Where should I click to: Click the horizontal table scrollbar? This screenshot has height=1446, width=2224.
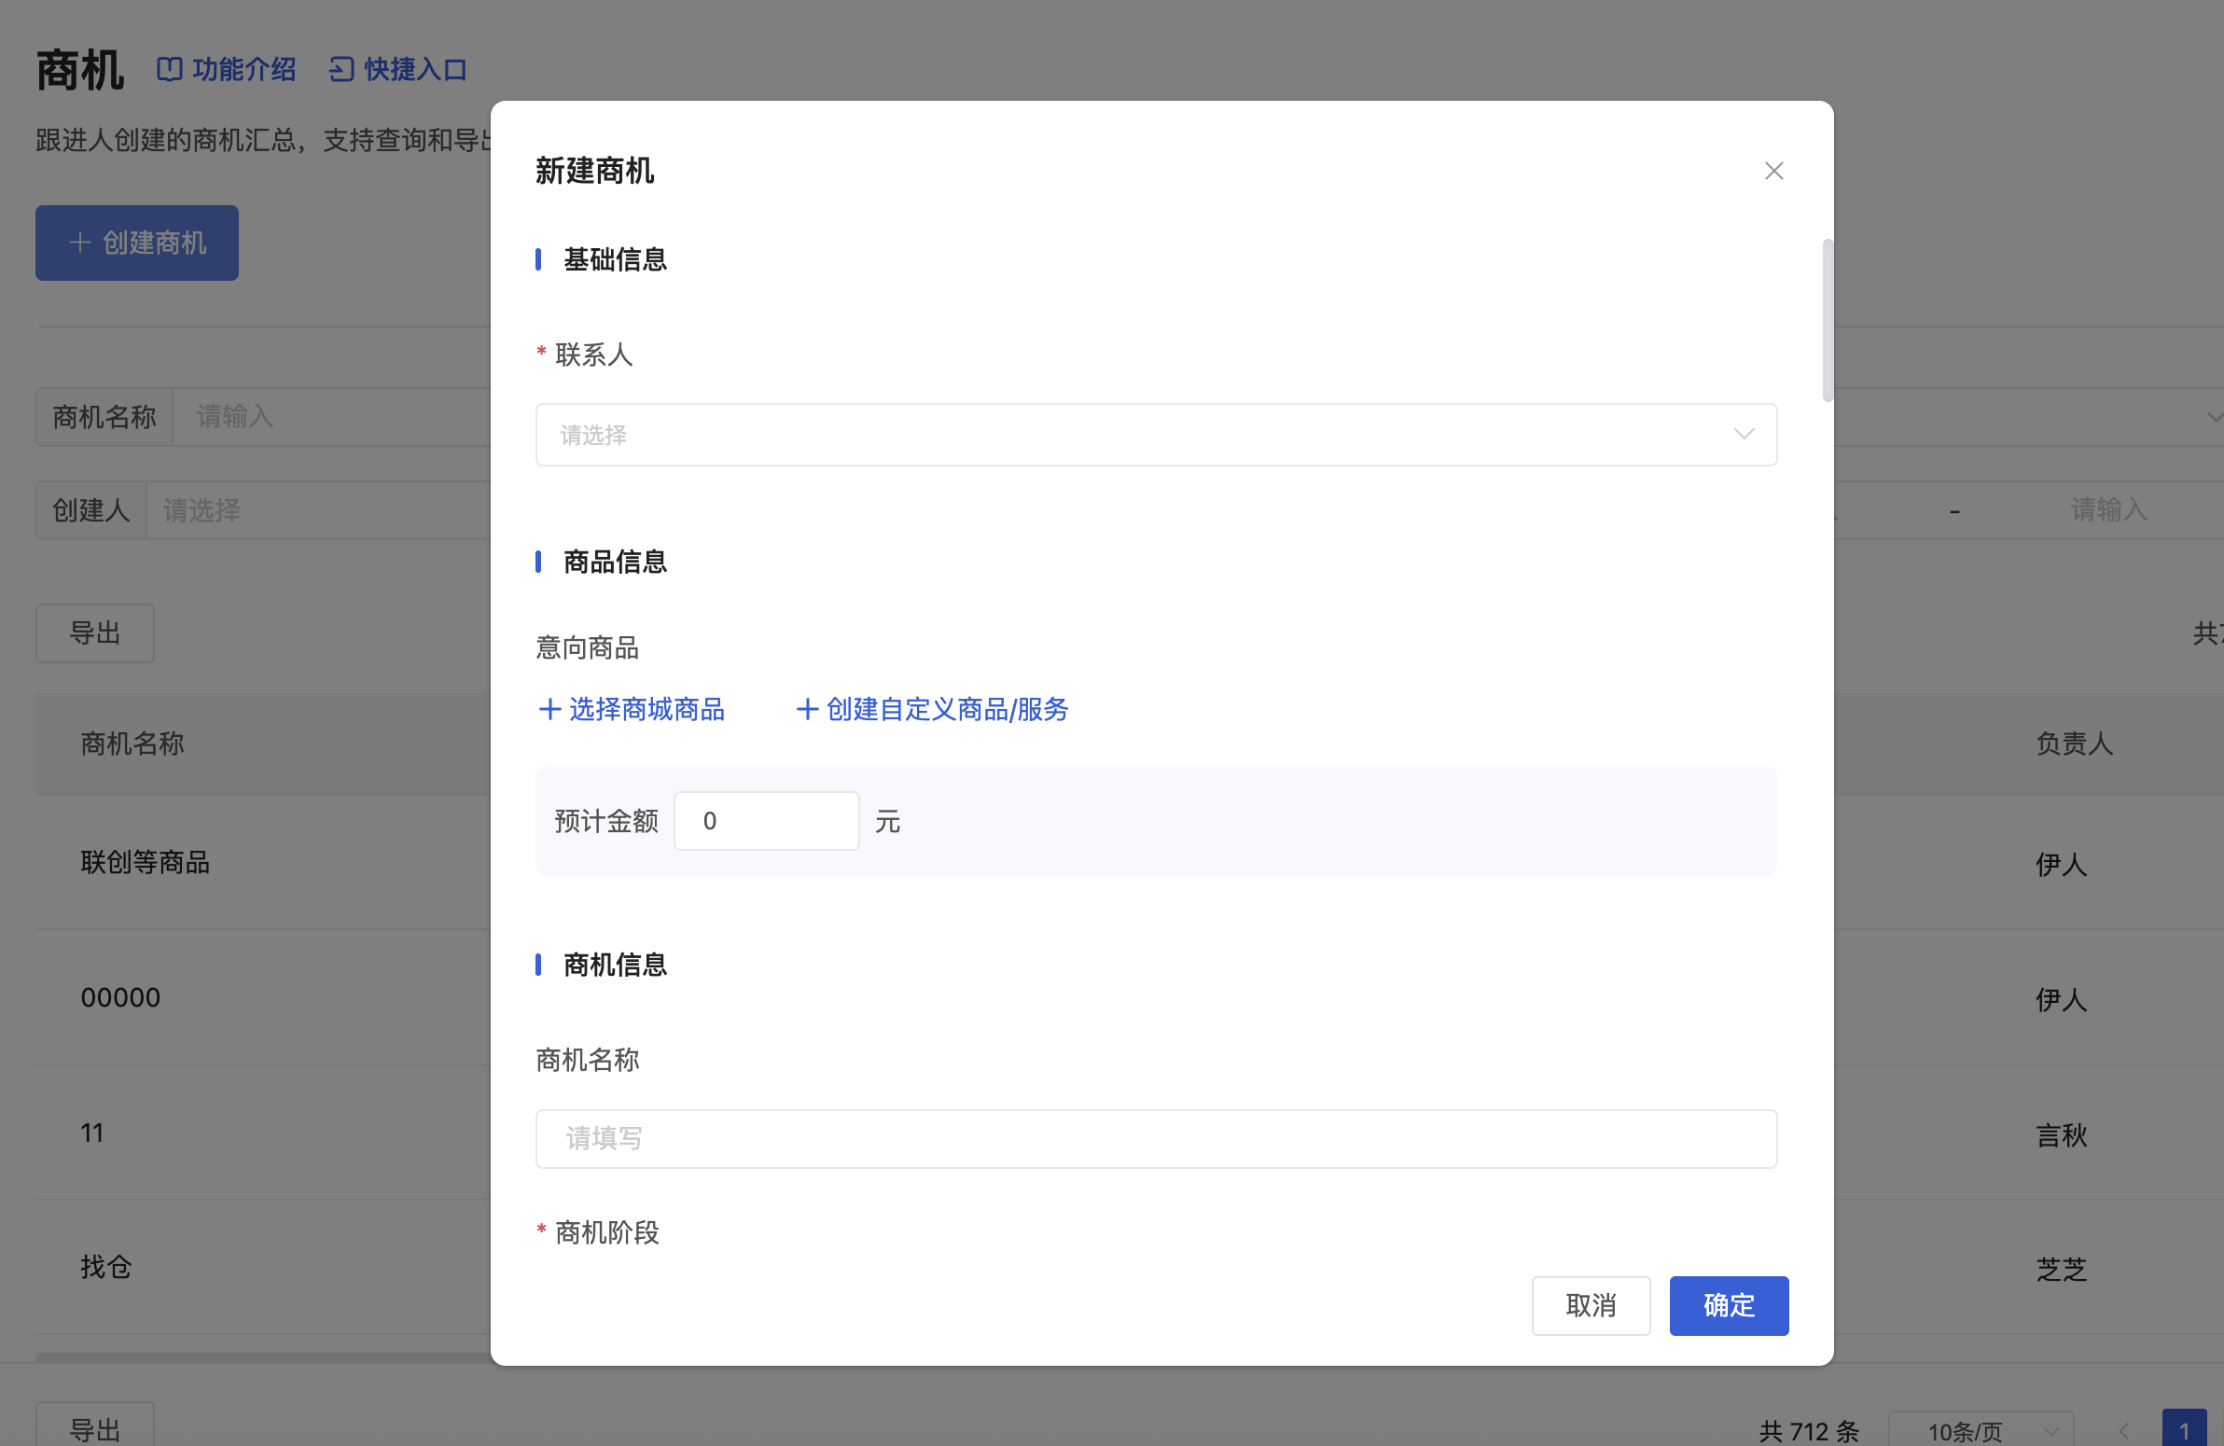tap(262, 1357)
